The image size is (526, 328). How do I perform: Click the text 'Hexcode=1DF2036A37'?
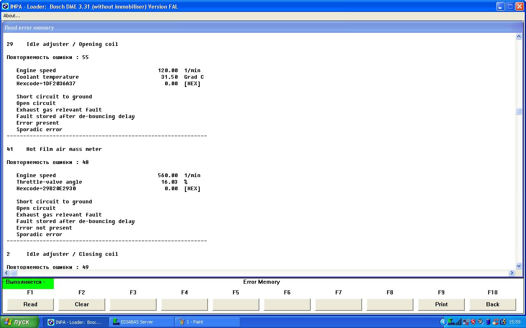coord(46,84)
